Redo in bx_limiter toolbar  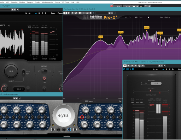157,69
